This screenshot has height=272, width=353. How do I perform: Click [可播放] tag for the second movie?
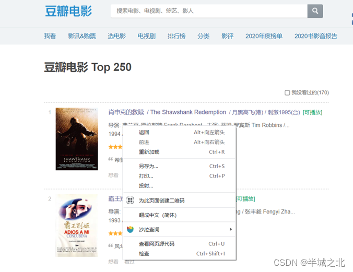pos(245,199)
